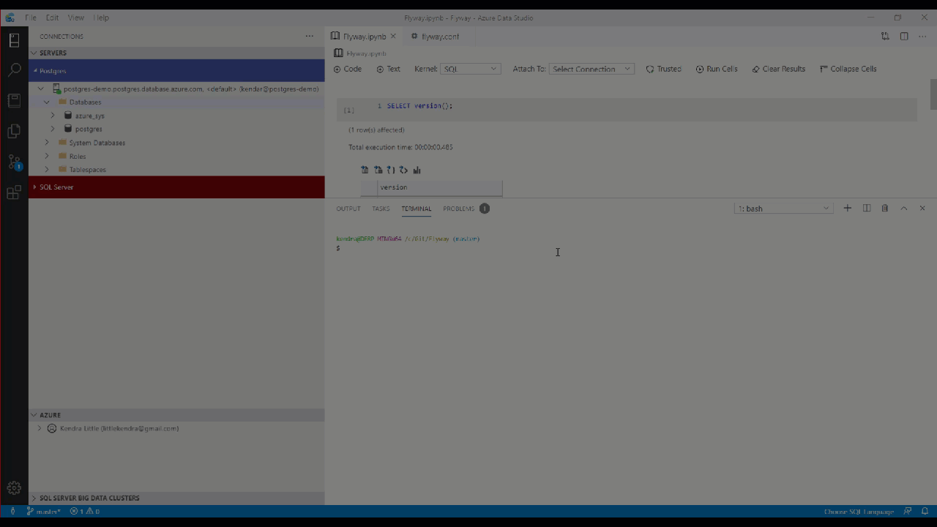Open the terminal selector bash dropdown

tap(783, 209)
